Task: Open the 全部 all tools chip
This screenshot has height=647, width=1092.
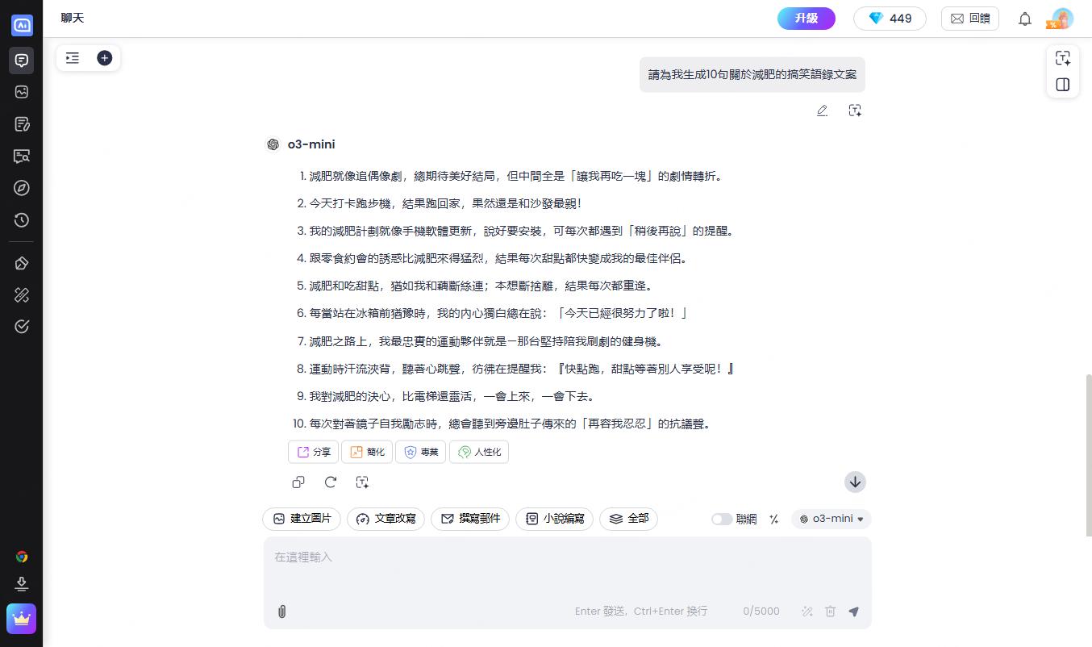Action: 629,519
